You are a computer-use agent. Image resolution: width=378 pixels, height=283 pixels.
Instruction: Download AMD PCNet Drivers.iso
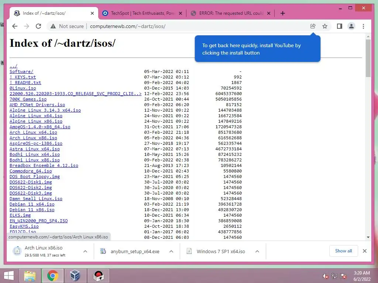[x=37, y=105]
